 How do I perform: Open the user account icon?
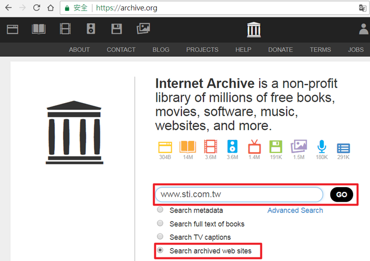coord(364,29)
